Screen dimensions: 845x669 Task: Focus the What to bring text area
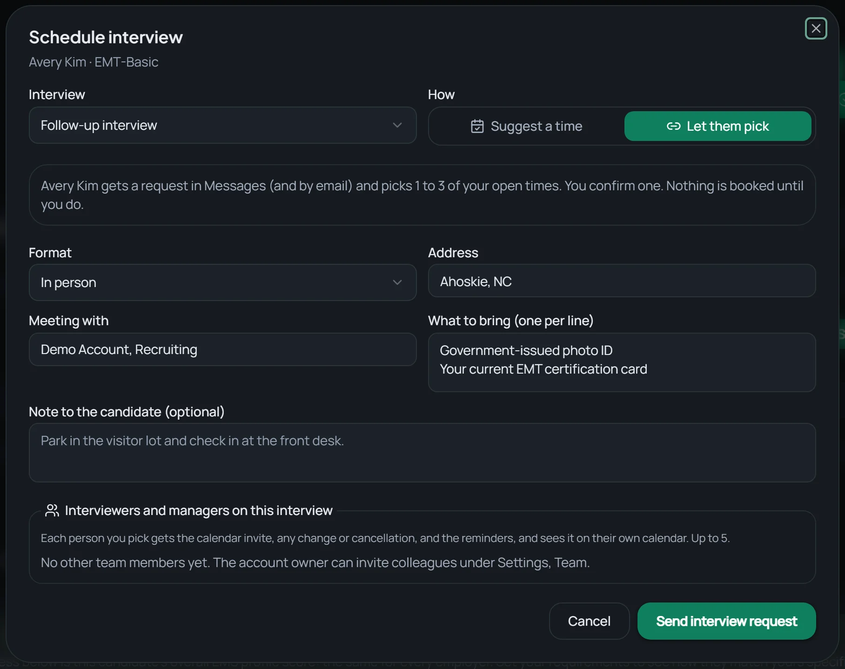pos(622,362)
